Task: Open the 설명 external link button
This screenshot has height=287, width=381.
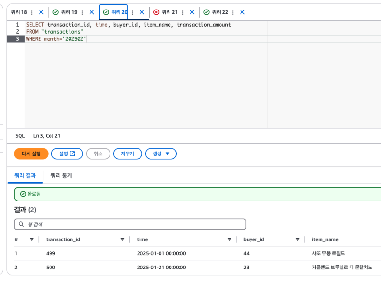Action: (x=67, y=153)
